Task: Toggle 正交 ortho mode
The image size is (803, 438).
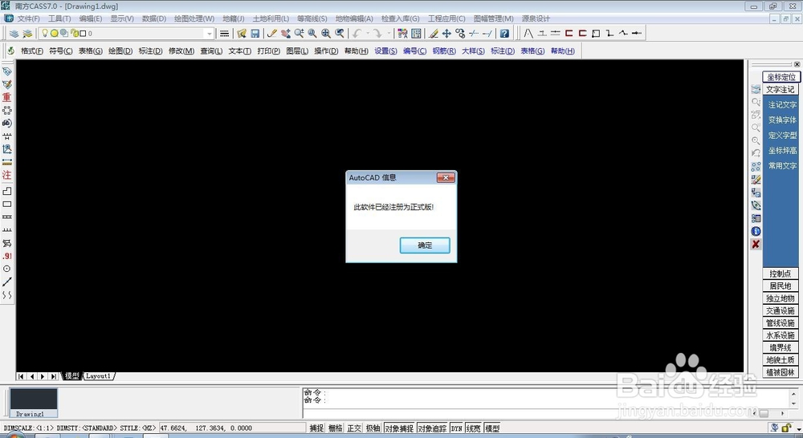Action: (354, 428)
